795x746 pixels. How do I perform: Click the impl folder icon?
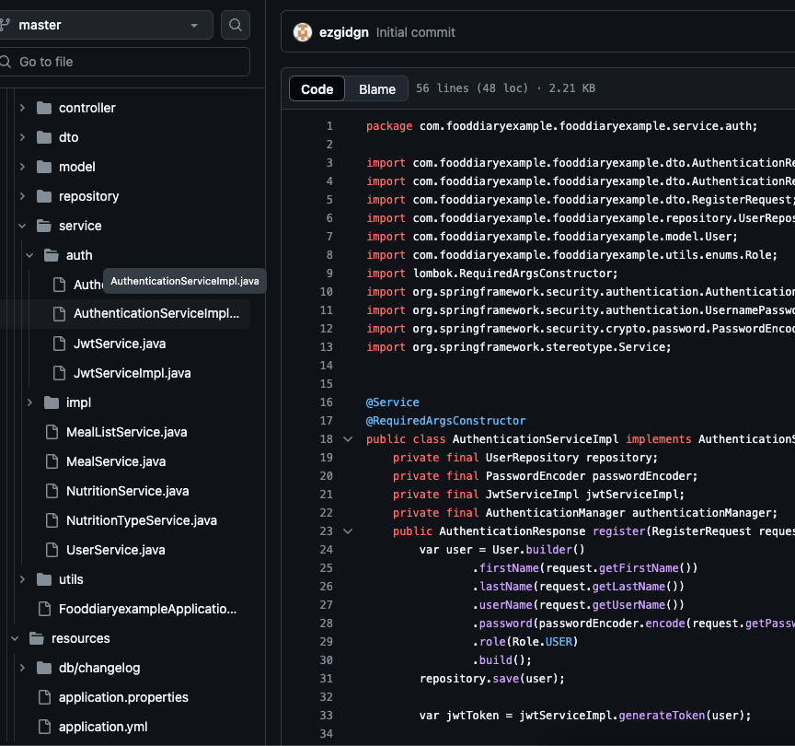pos(52,402)
